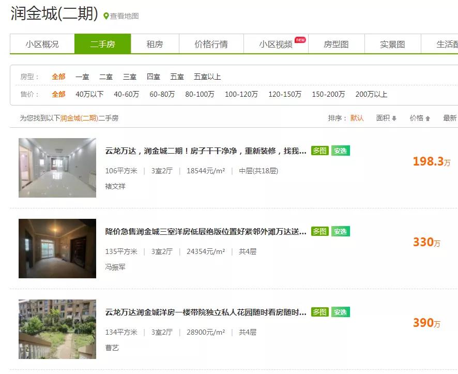Click the 默认 sort option
This screenshot has height=374, width=458.
pyautogui.click(x=357, y=118)
